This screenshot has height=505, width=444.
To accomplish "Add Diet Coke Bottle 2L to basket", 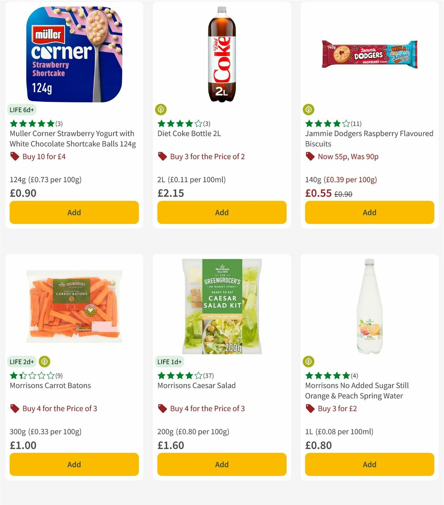I will [222, 212].
